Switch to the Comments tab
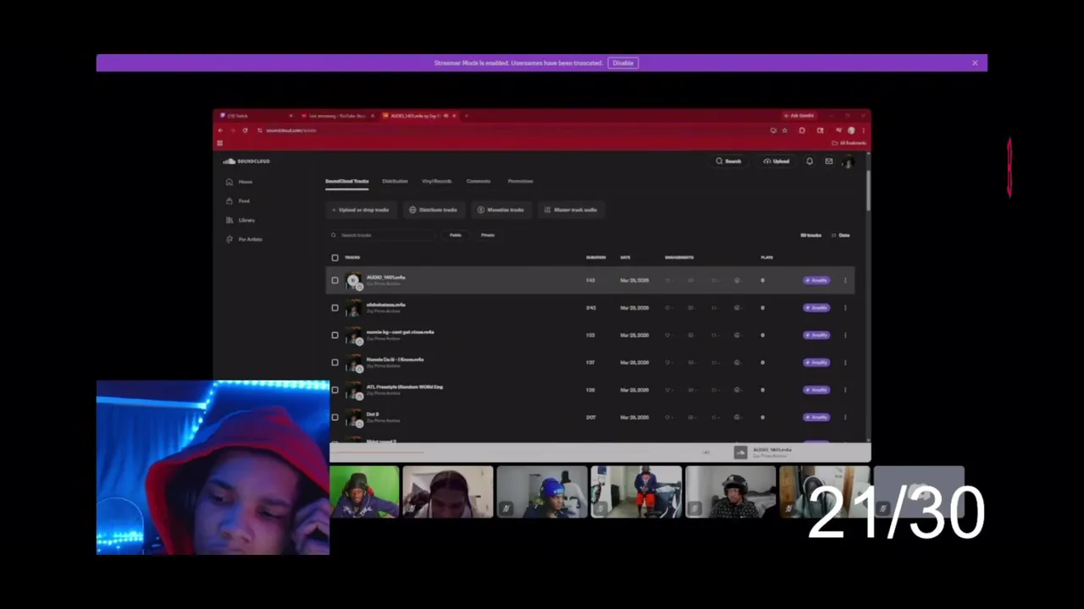1084x609 pixels. tap(478, 181)
